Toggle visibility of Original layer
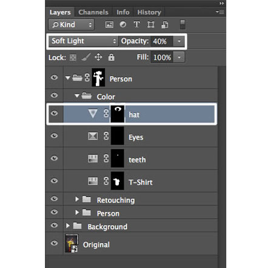273x268 pixels. [54, 243]
